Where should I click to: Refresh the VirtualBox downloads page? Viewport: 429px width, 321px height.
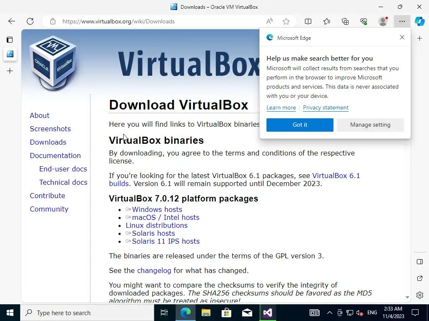30,21
